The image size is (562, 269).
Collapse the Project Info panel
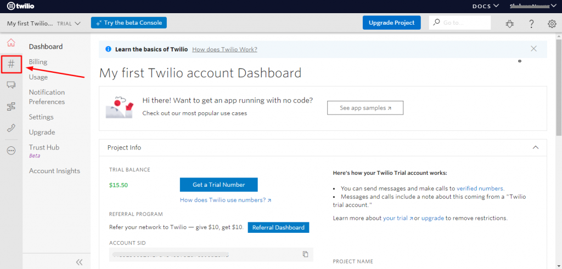coord(536,147)
